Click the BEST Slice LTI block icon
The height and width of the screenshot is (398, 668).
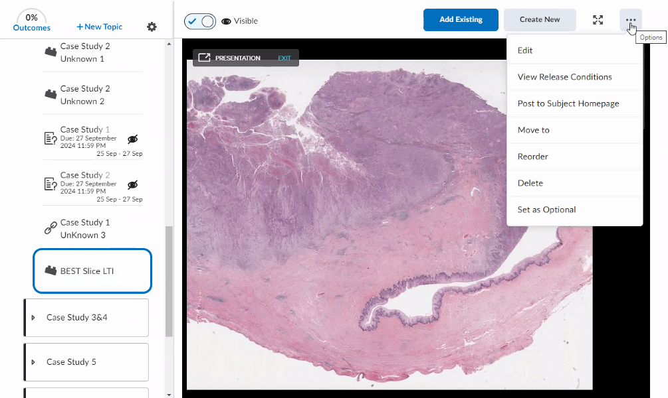[51, 271]
